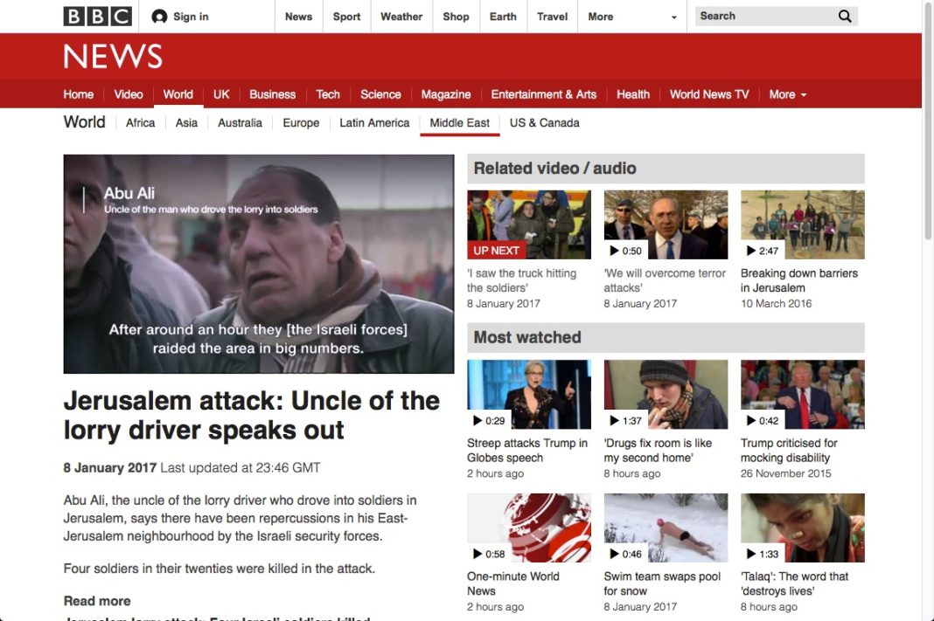Click the 'Related video / audio' heading
Screen dimensions: 934x621
(554, 169)
